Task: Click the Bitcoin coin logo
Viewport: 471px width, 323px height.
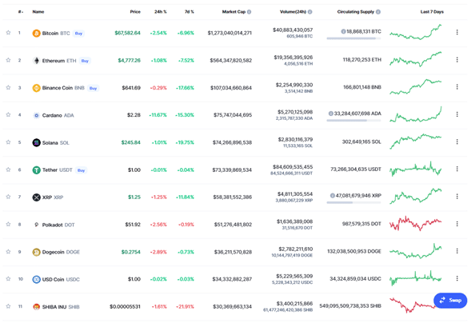Action: 36,33
